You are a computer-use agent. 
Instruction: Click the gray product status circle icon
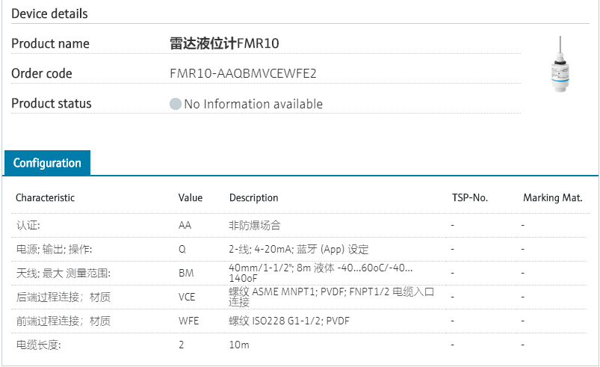pos(176,104)
